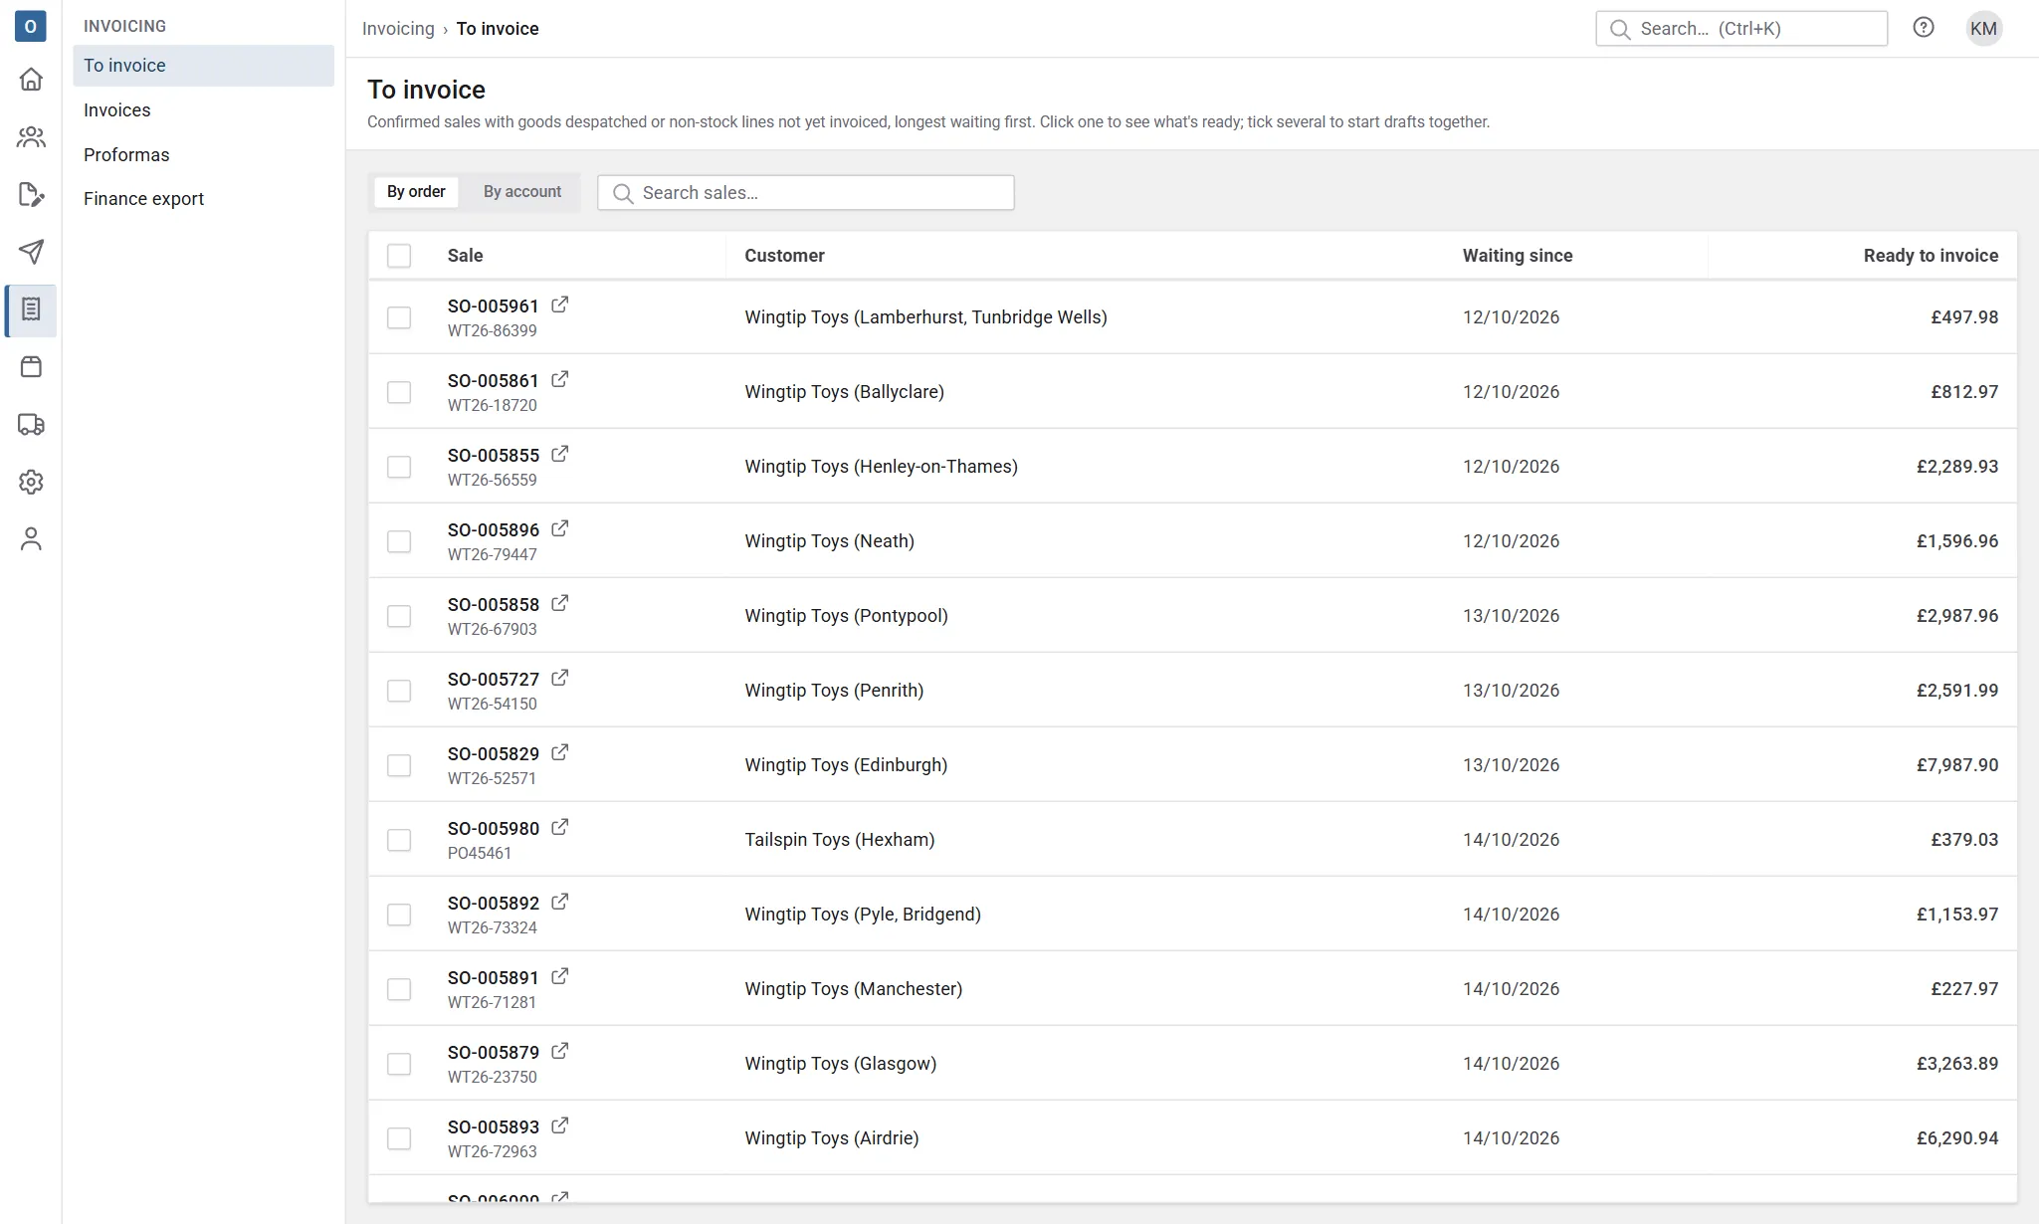Select the By order view
The image size is (2039, 1224).
coord(416,192)
